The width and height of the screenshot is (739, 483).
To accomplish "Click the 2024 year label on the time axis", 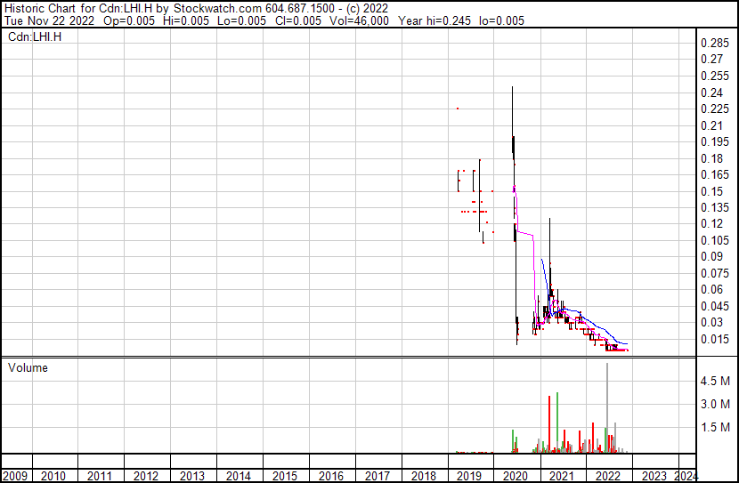I will click(x=686, y=476).
